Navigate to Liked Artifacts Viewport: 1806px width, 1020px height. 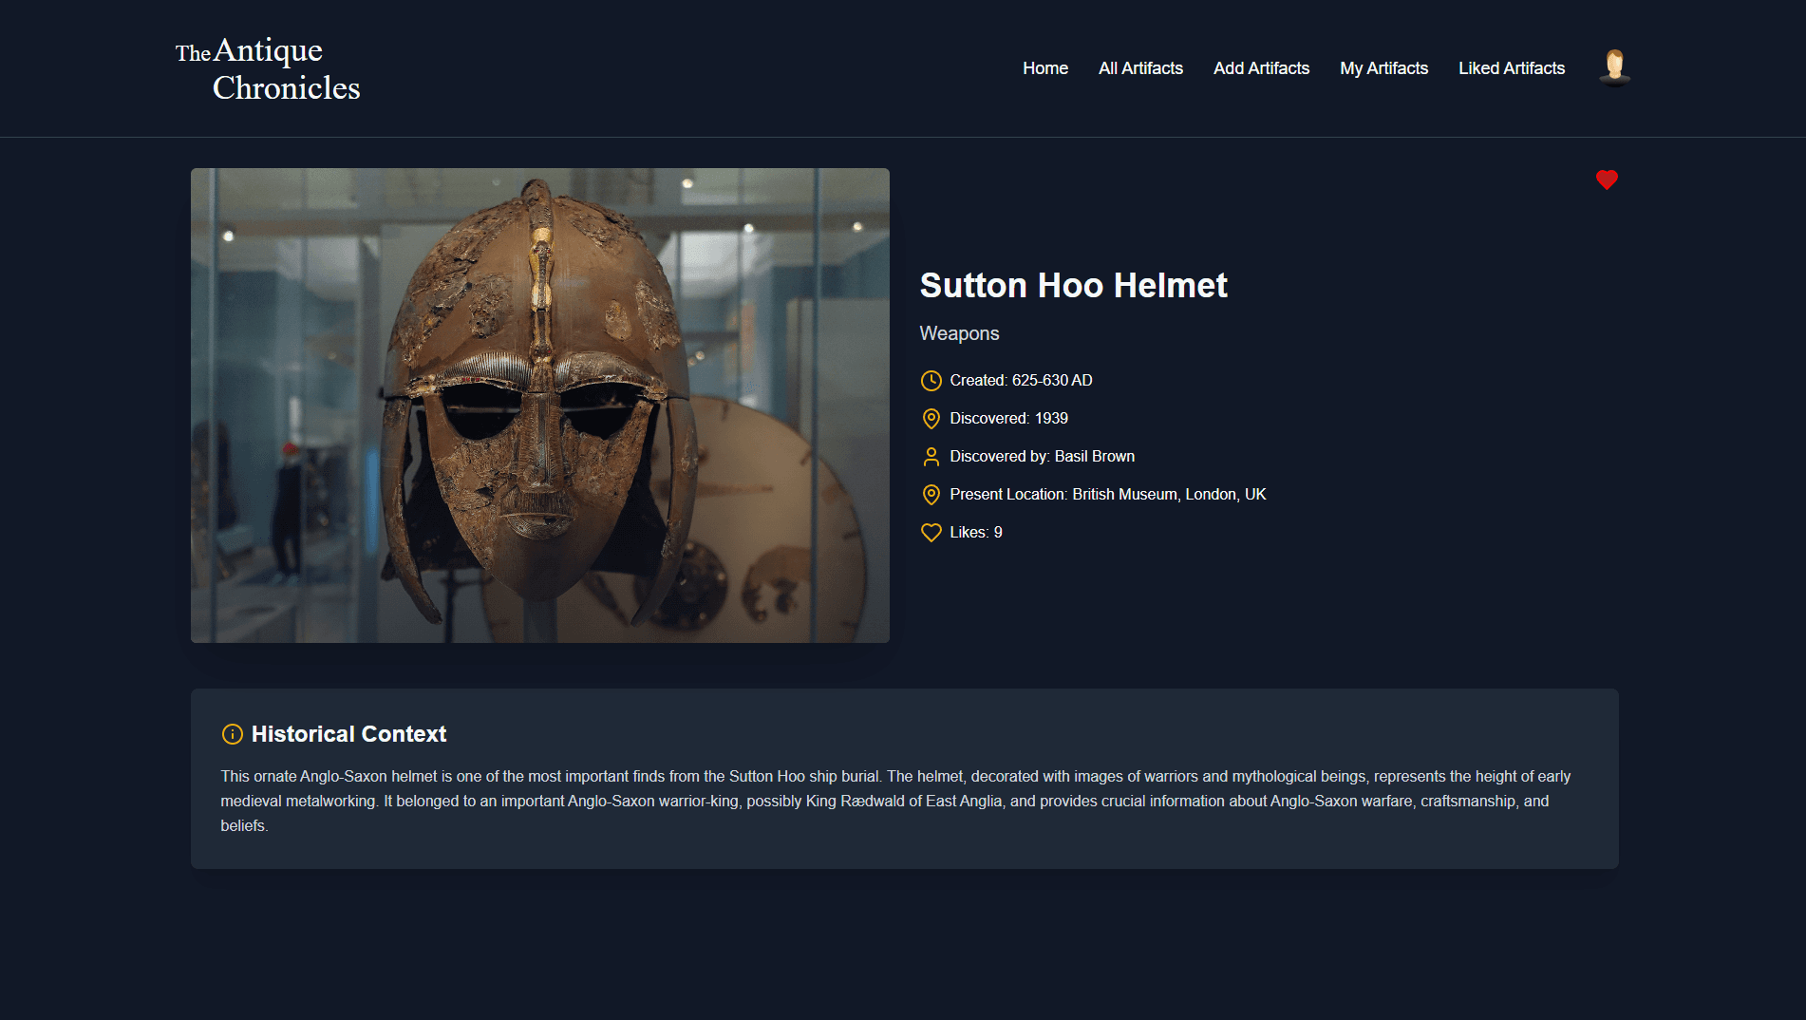[1511, 67]
